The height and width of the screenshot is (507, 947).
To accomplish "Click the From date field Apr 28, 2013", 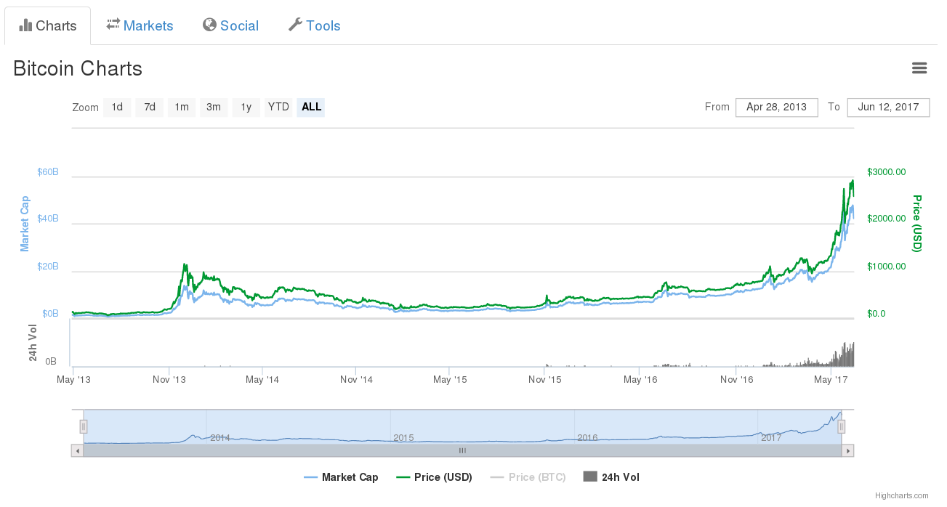I will 777,108.
